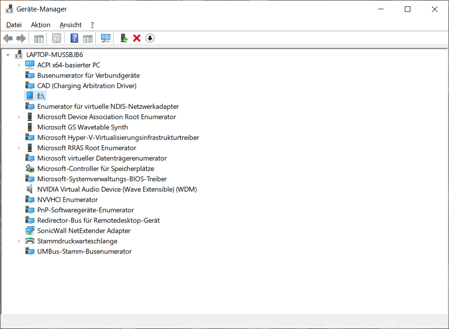Click the E:\ device icon

[x=30, y=96]
